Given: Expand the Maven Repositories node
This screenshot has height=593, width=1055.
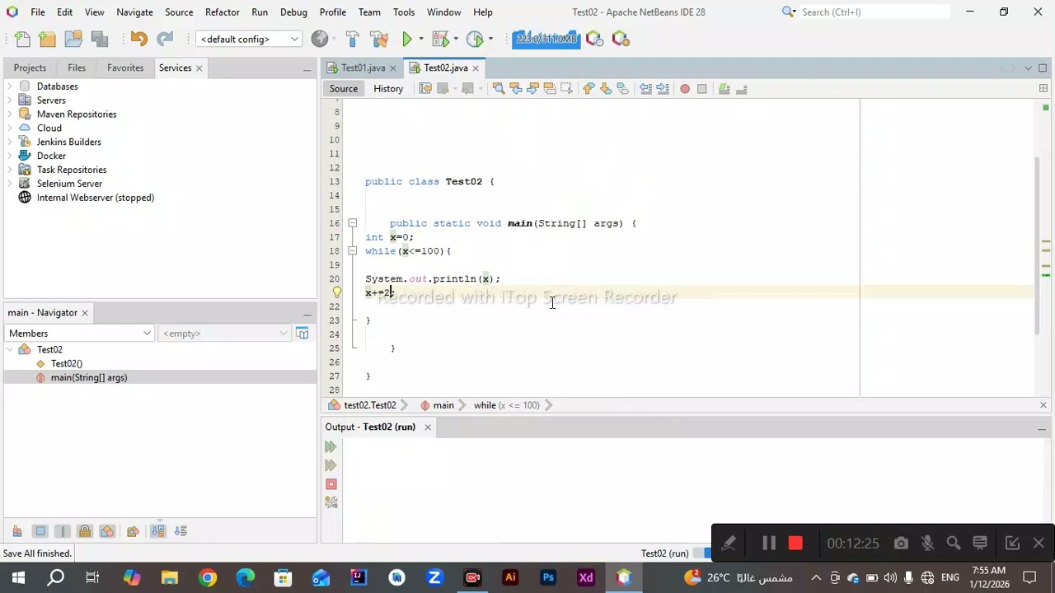Looking at the screenshot, I should (10, 114).
